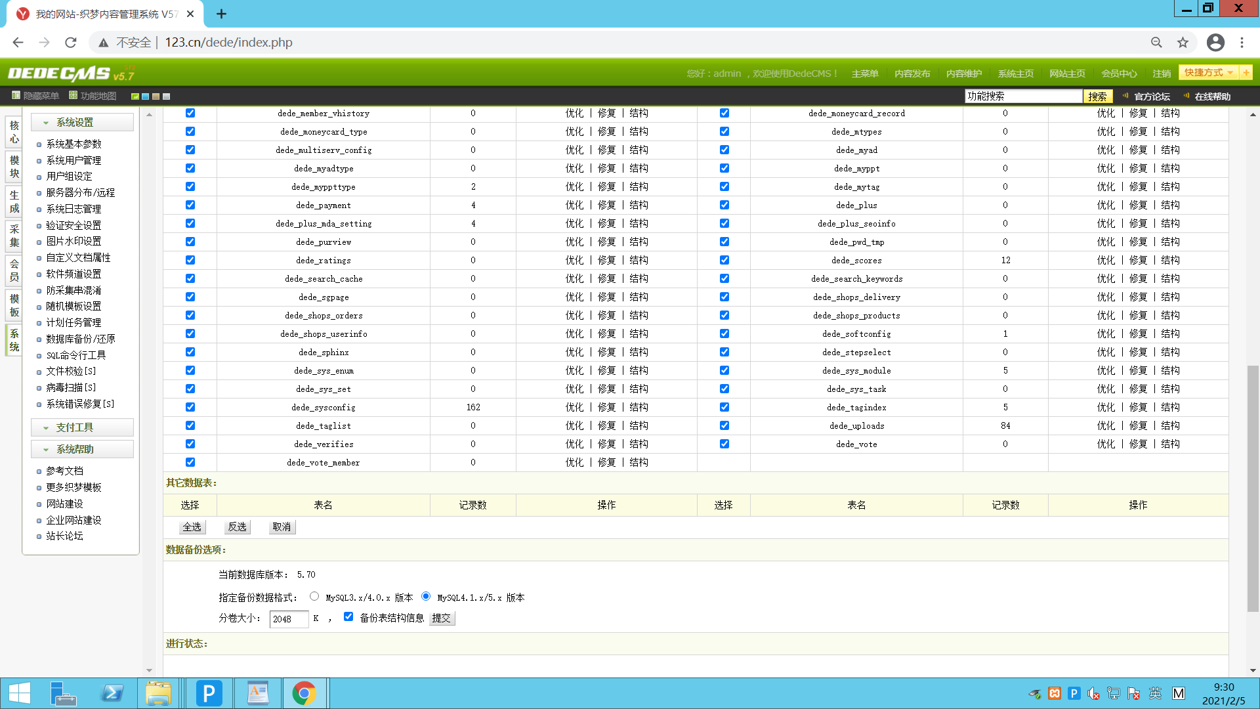Switch to the 模板 vertical sidebar tab
The width and height of the screenshot is (1260, 709).
pos(14,305)
